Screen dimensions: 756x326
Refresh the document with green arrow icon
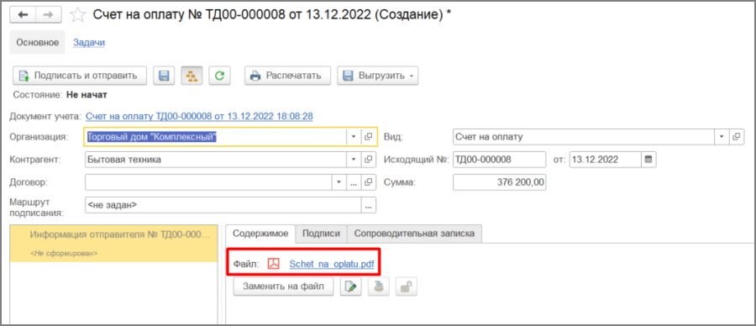[219, 76]
